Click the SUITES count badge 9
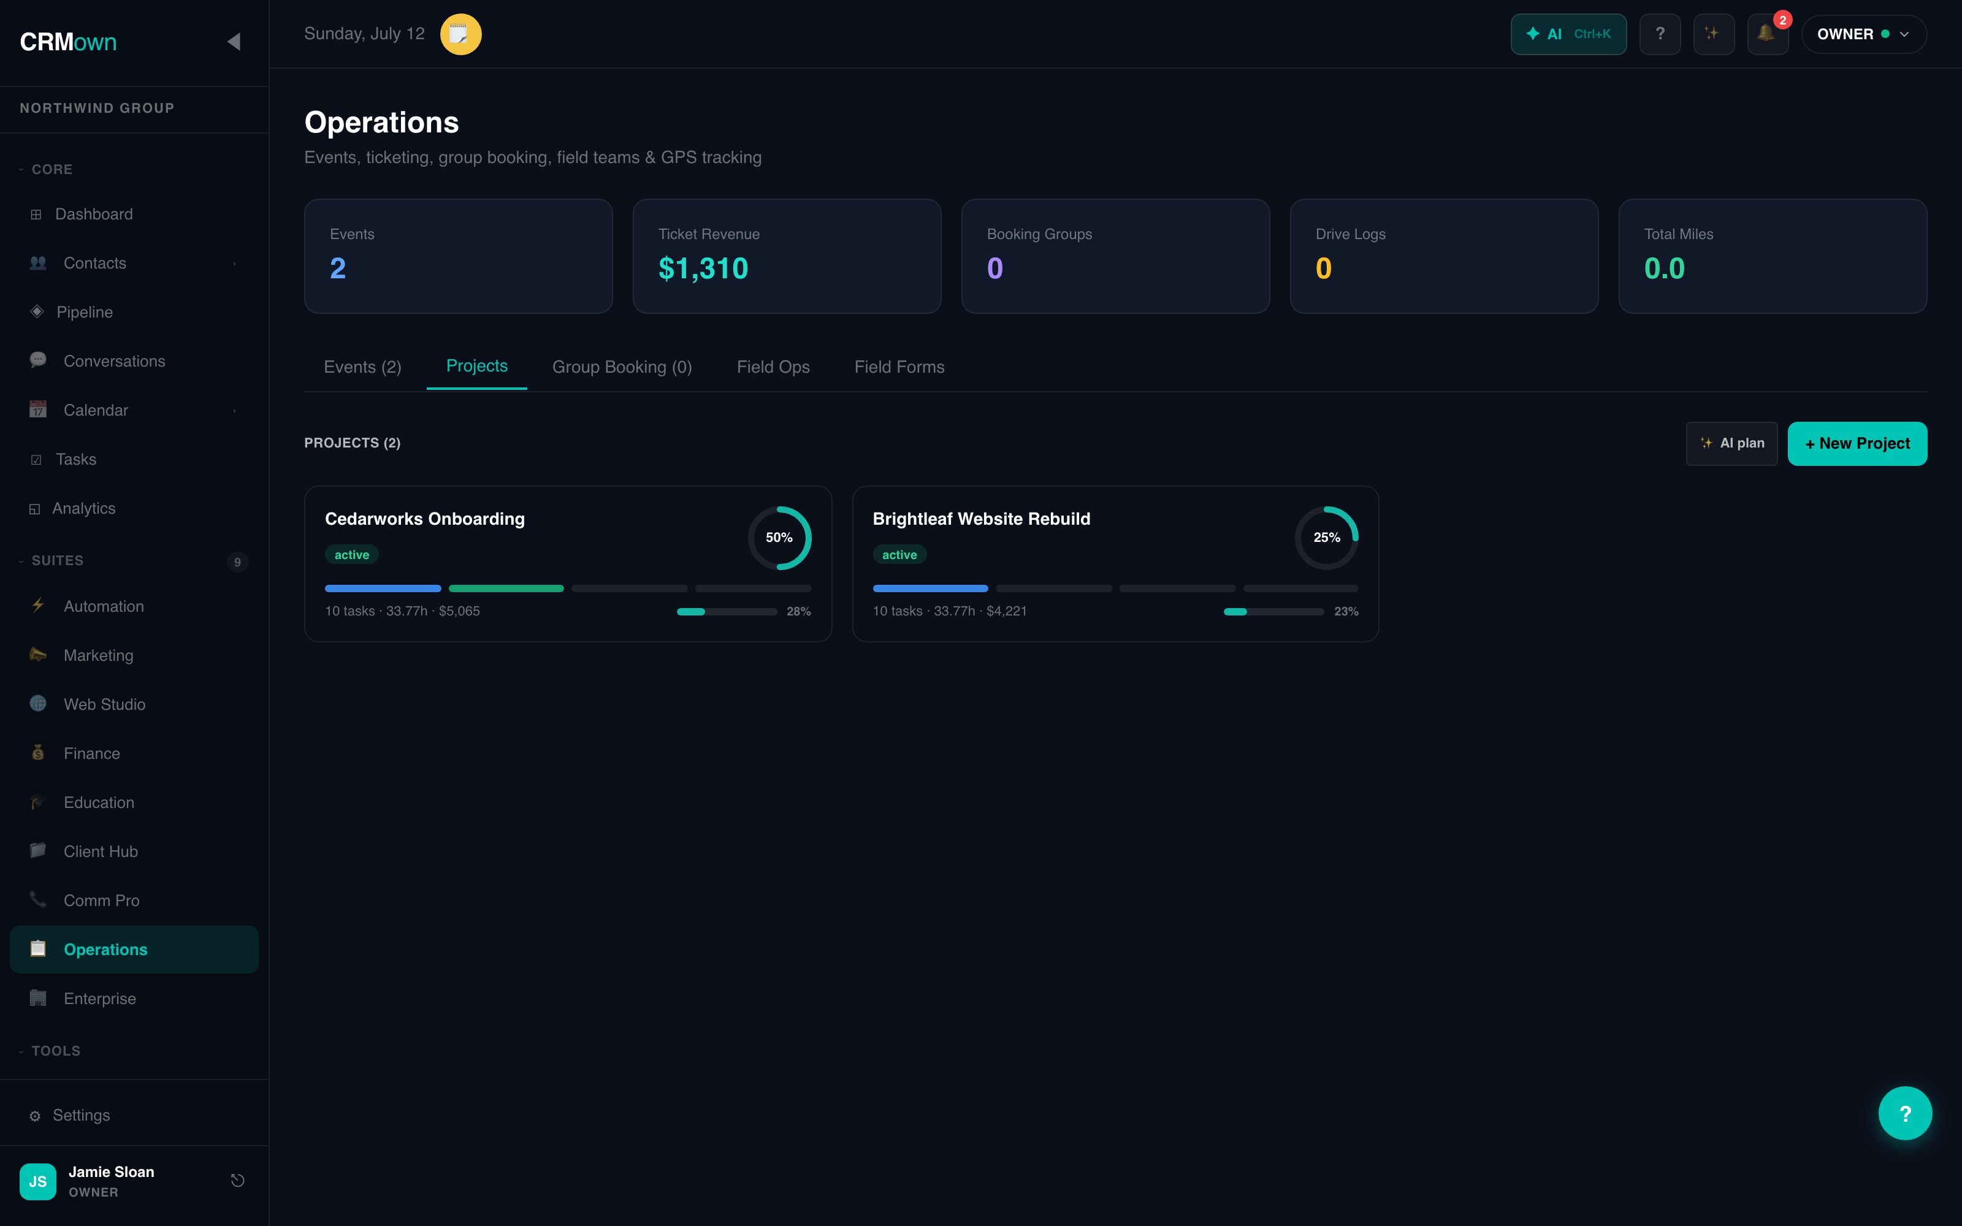Viewport: 1962px width, 1226px height. (x=237, y=562)
